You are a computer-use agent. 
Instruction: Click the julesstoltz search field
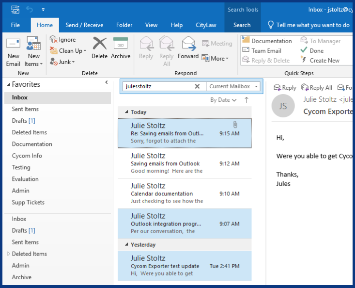click(158, 86)
